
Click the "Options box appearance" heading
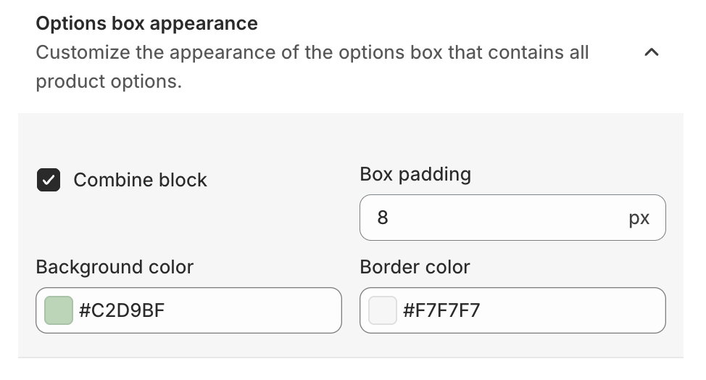click(x=146, y=23)
